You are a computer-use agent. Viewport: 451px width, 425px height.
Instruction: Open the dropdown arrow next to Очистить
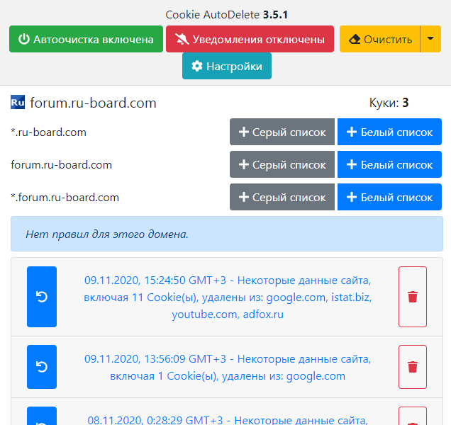coord(430,39)
